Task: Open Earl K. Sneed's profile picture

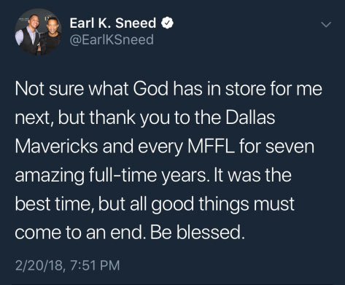Action: click(x=38, y=32)
